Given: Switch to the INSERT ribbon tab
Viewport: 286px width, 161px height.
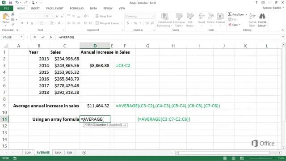Looking at the screenshot, I should (x=35, y=8).
